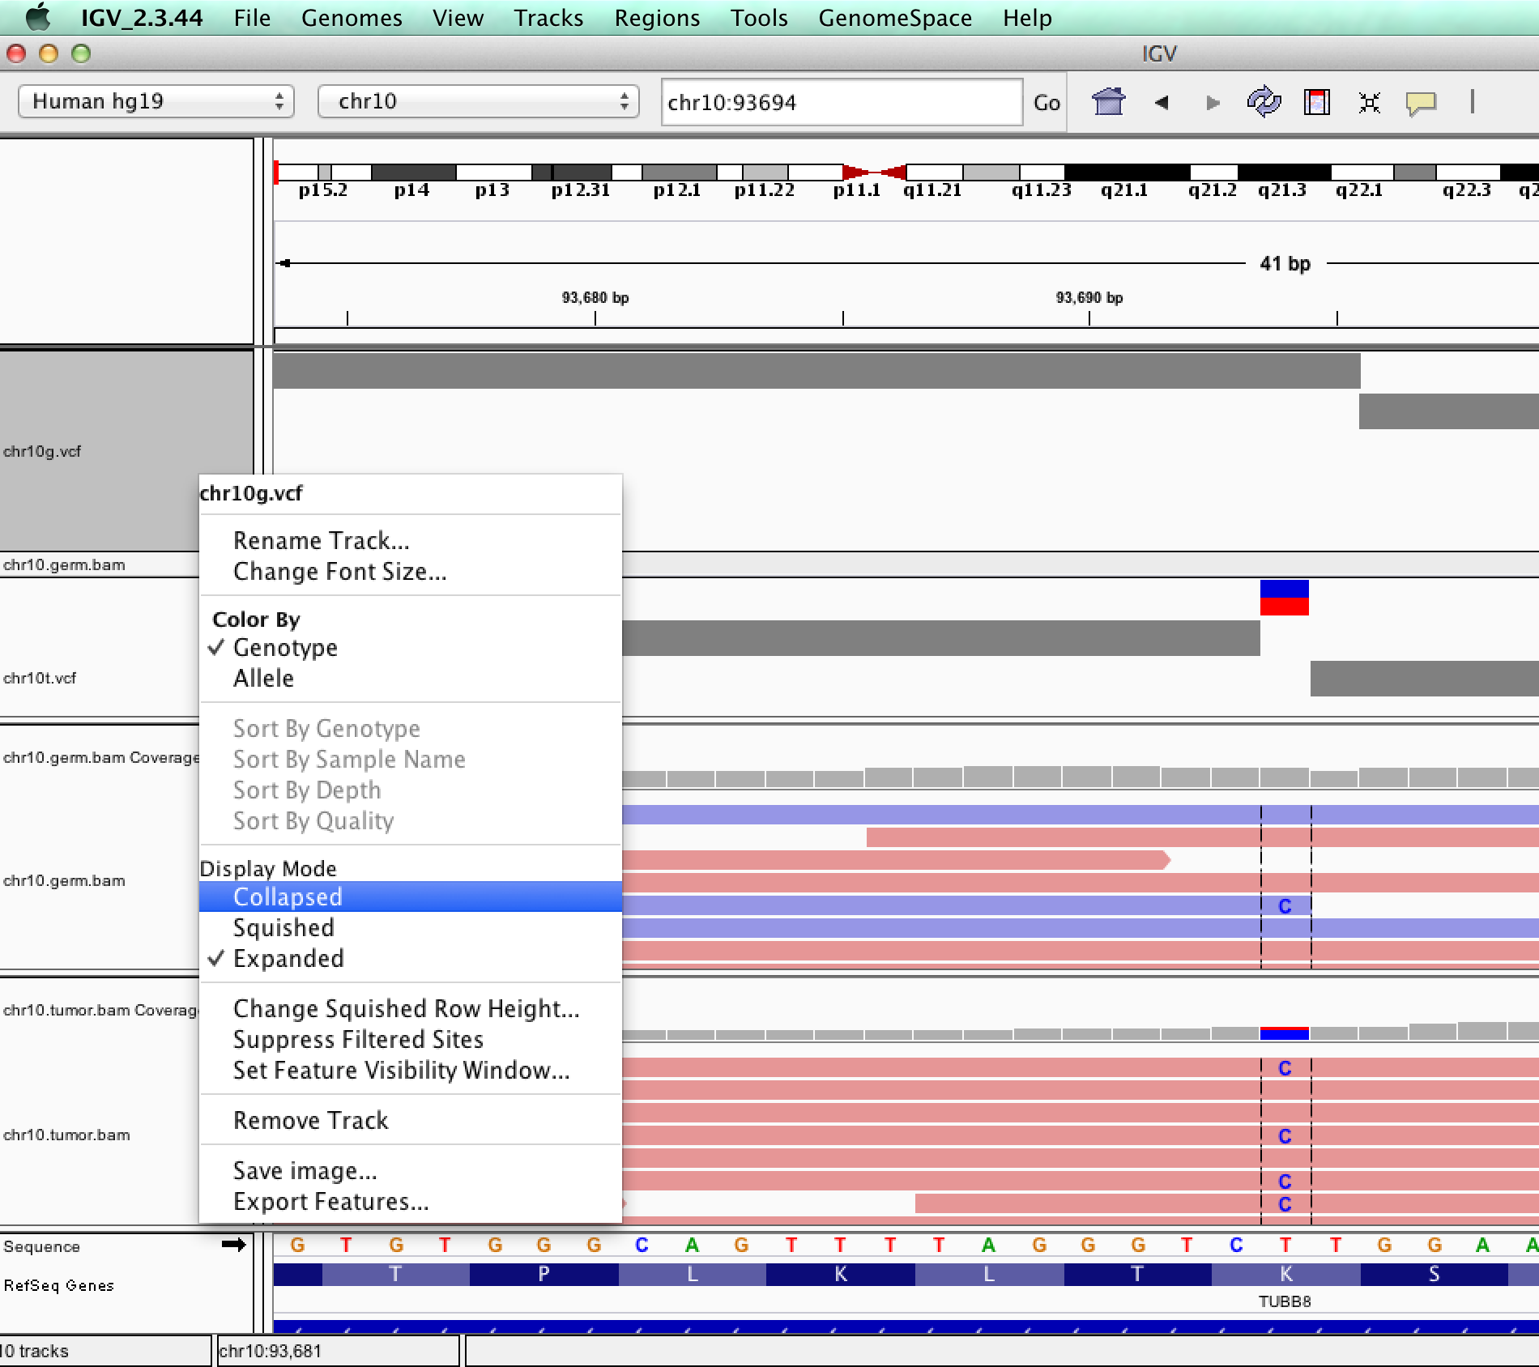The image size is (1539, 1367).
Task: Select the chr10g.vcf track name
Action: click(42, 451)
